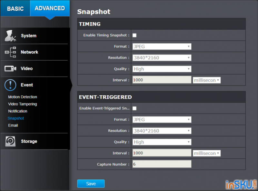Click the Event-Triggered Interval 1000 field
258x191 pixels.
point(162,153)
